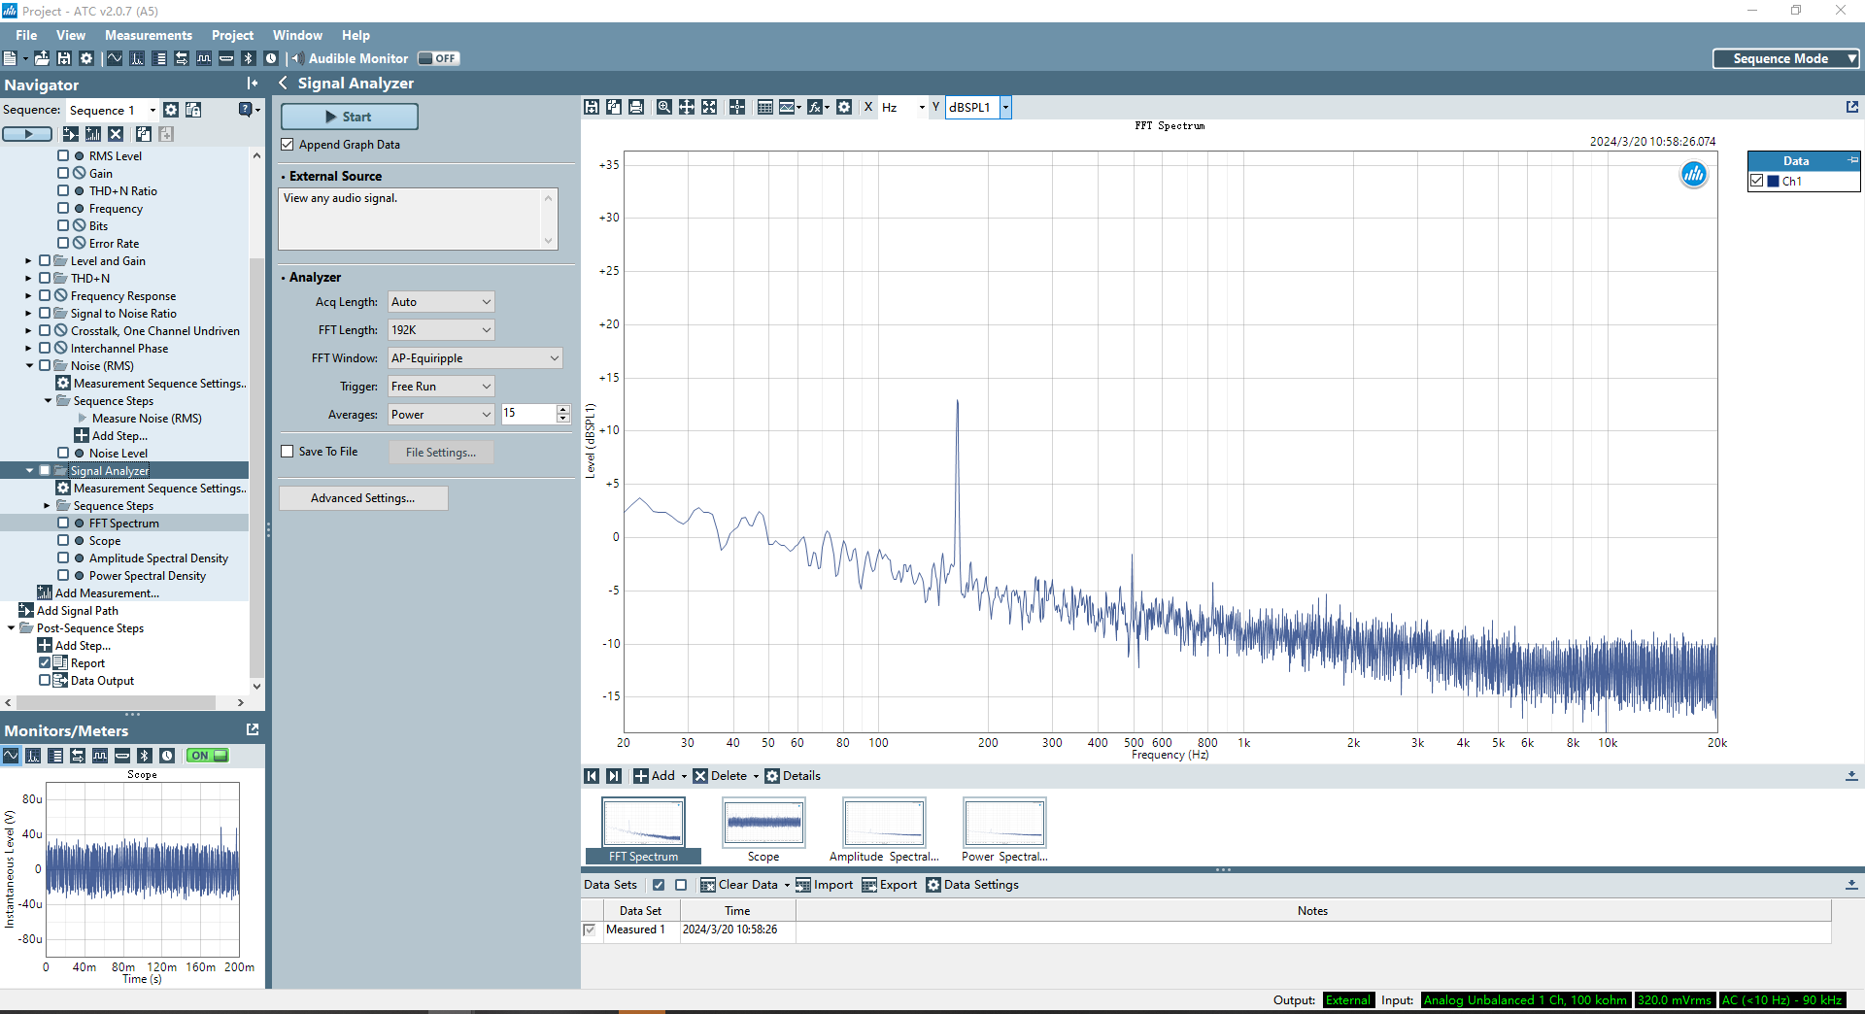Open graph properties gear icon in graph toolbar

pos(844,107)
